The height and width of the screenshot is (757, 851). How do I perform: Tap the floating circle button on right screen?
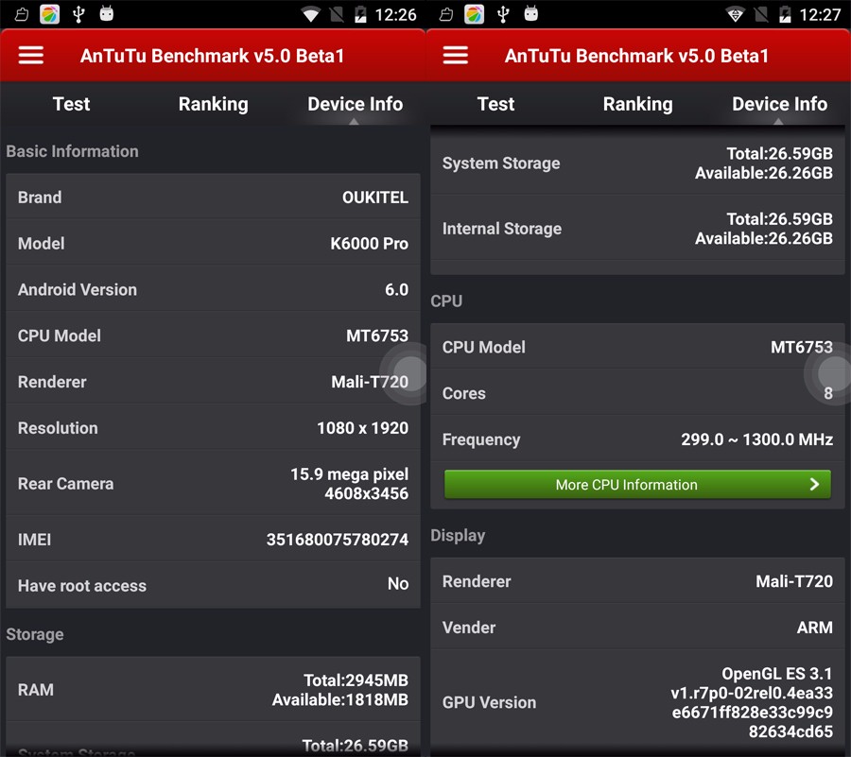tap(828, 372)
